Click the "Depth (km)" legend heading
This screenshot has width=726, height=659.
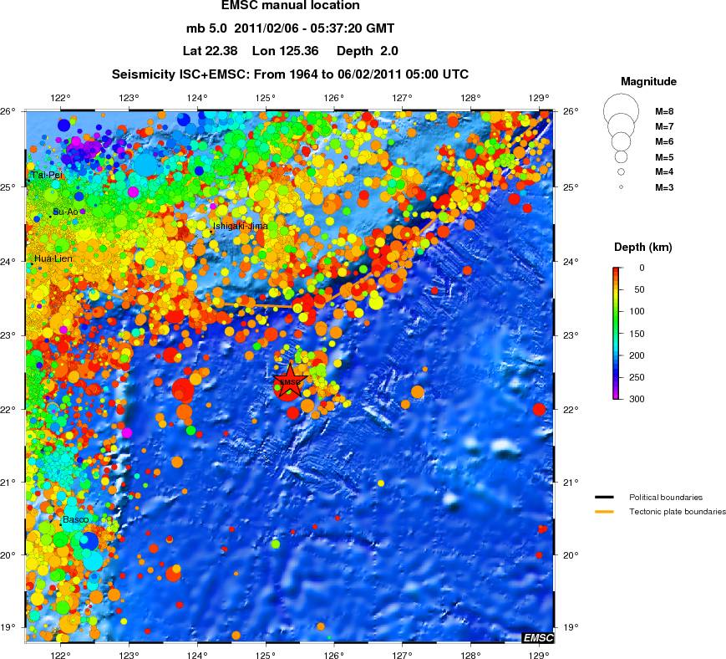[643, 247]
